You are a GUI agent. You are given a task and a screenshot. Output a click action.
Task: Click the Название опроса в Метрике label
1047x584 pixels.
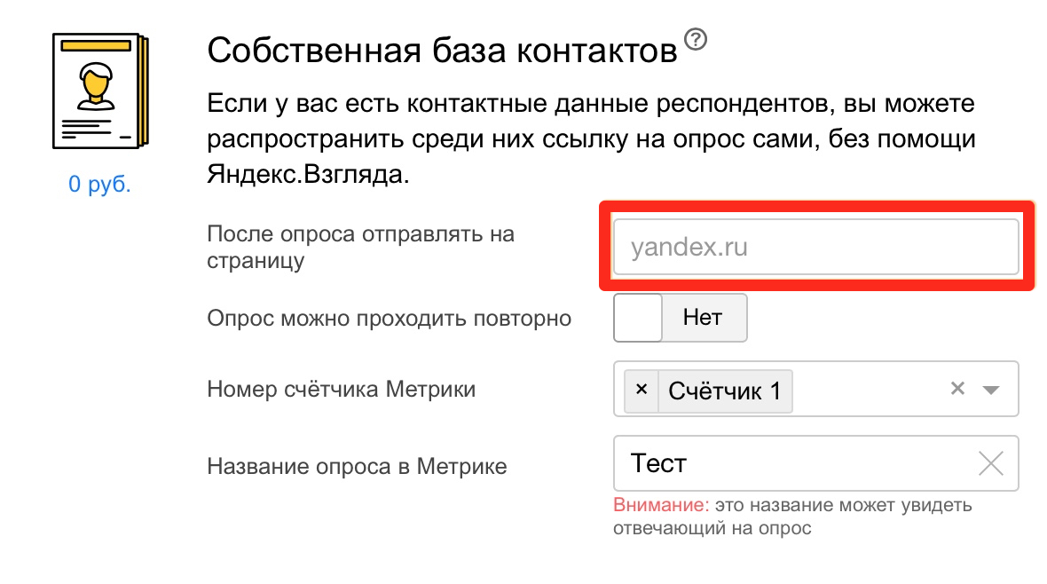[357, 466]
